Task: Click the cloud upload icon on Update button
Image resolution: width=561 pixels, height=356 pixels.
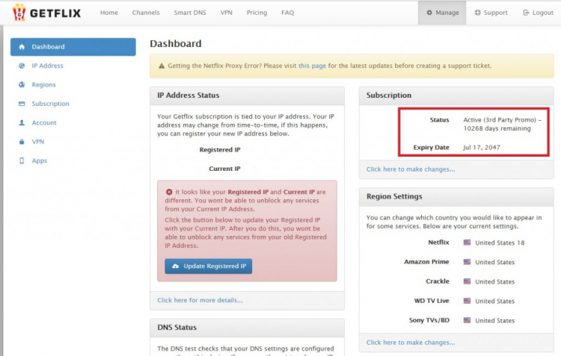Action: tap(175, 266)
